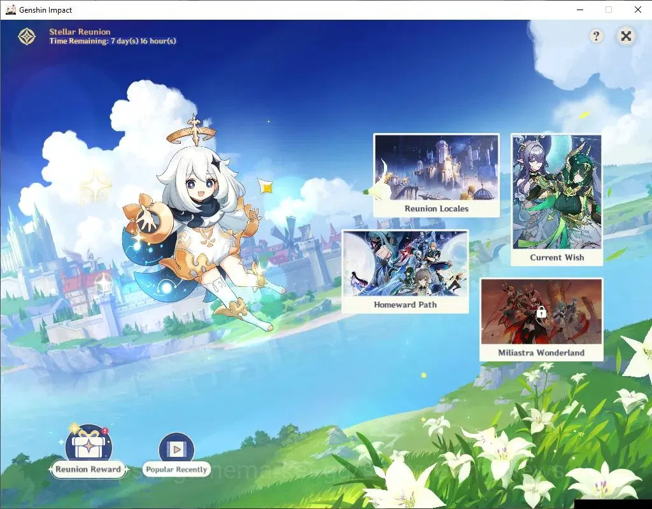This screenshot has height=509, width=652.
Task: Open the Current Wish banner card
Action: pyautogui.click(x=556, y=199)
